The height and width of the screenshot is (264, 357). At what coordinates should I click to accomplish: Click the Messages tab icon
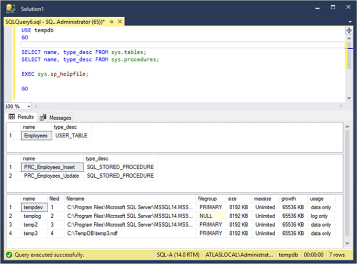(x=43, y=118)
